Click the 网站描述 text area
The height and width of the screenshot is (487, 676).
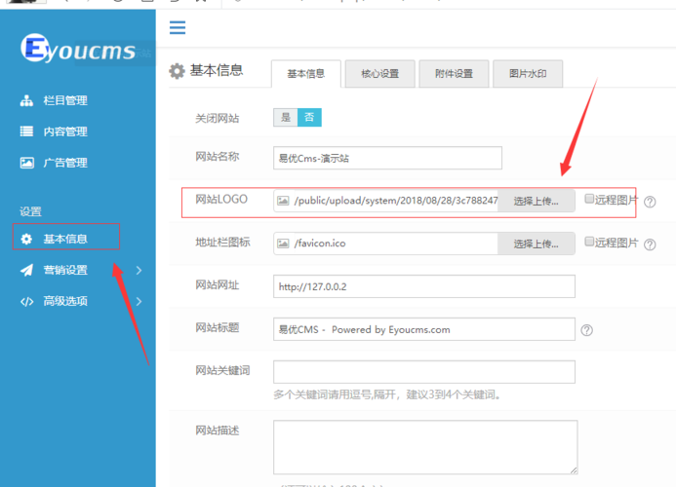coord(425,447)
